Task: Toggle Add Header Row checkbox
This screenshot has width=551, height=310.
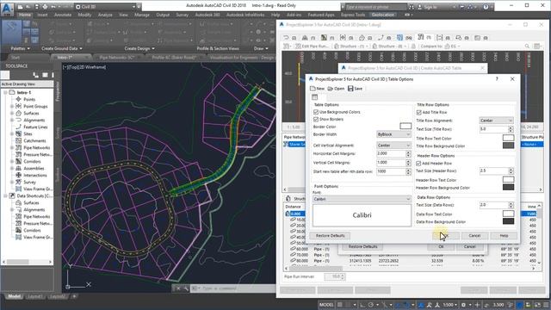Action: (419, 164)
